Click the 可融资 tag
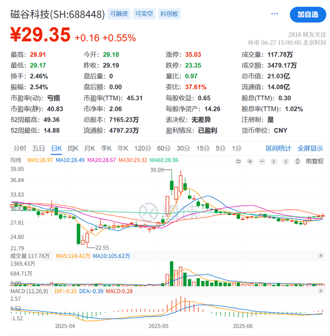330x336 pixels. (x=119, y=14)
